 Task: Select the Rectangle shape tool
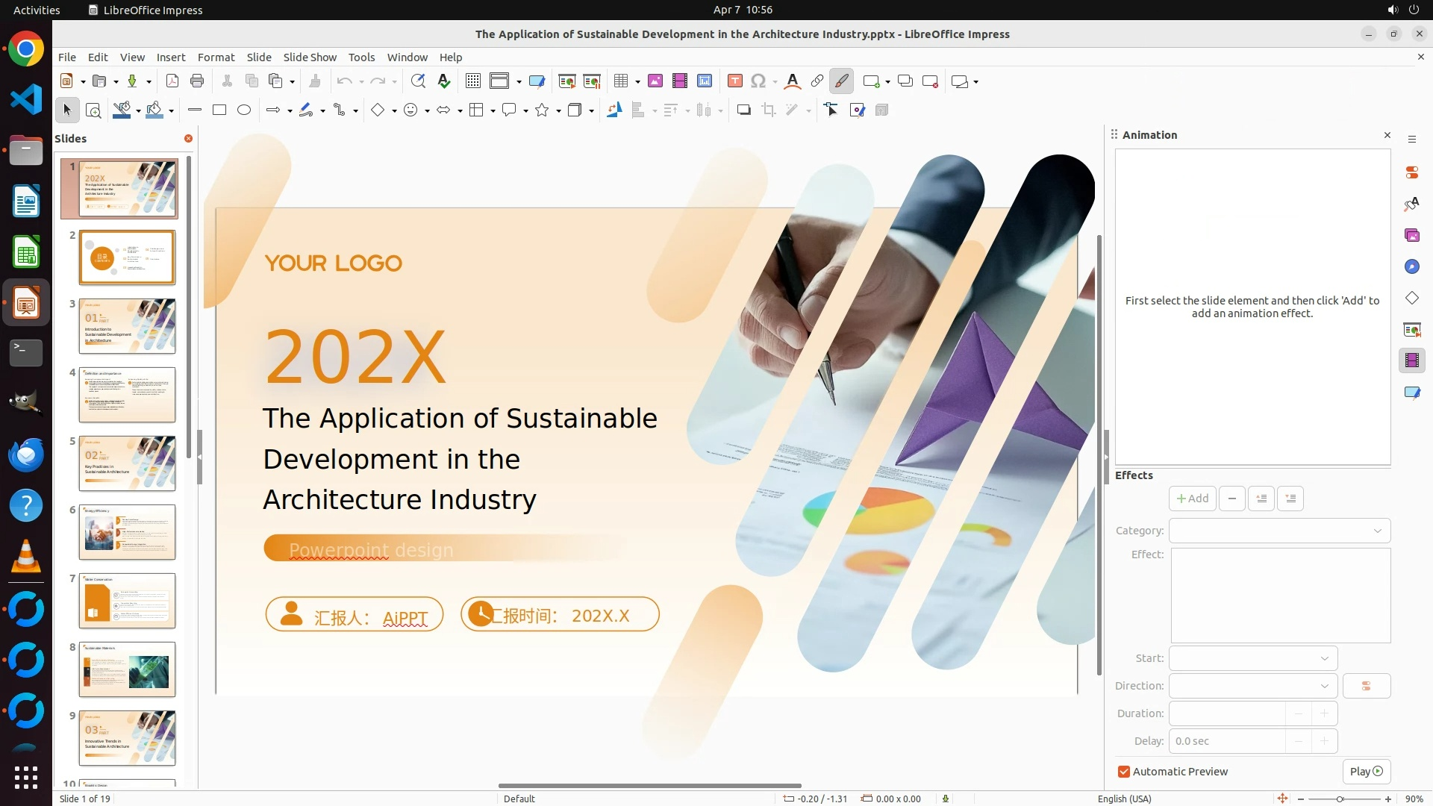point(219,110)
